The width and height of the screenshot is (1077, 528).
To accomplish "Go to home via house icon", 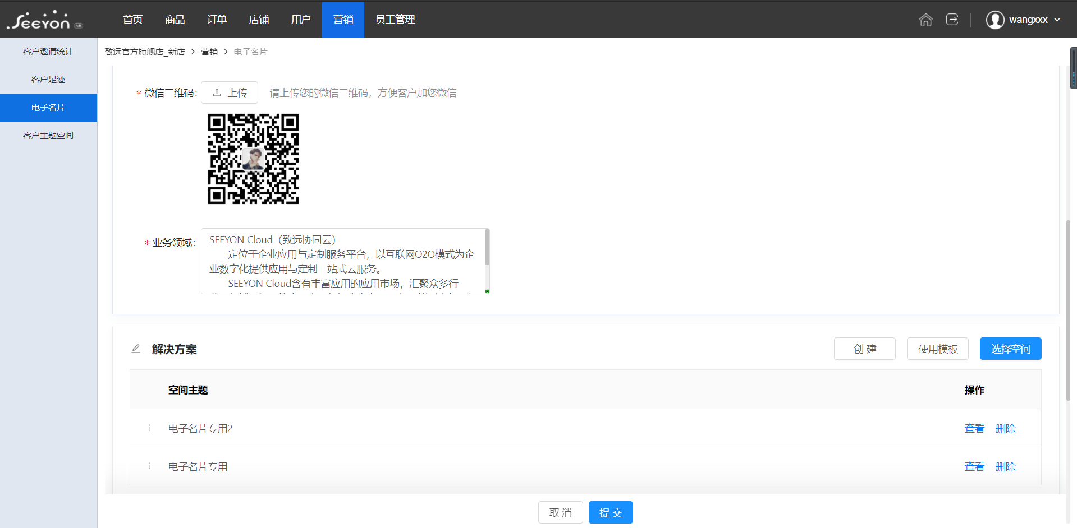I will tap(926, 20).
